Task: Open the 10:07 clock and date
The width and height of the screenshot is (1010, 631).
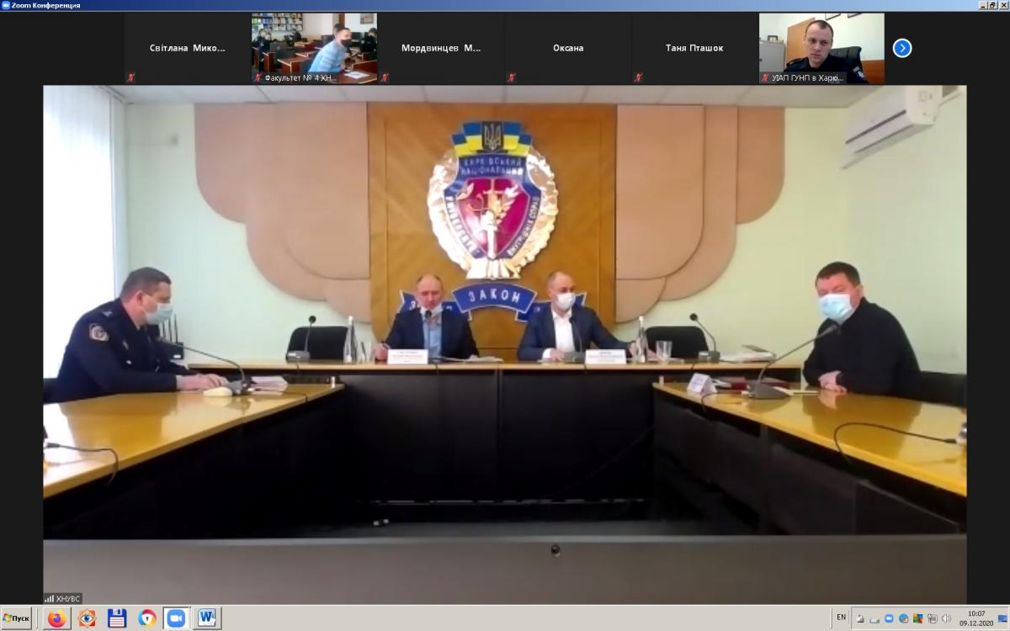Action: pos(976,618)
